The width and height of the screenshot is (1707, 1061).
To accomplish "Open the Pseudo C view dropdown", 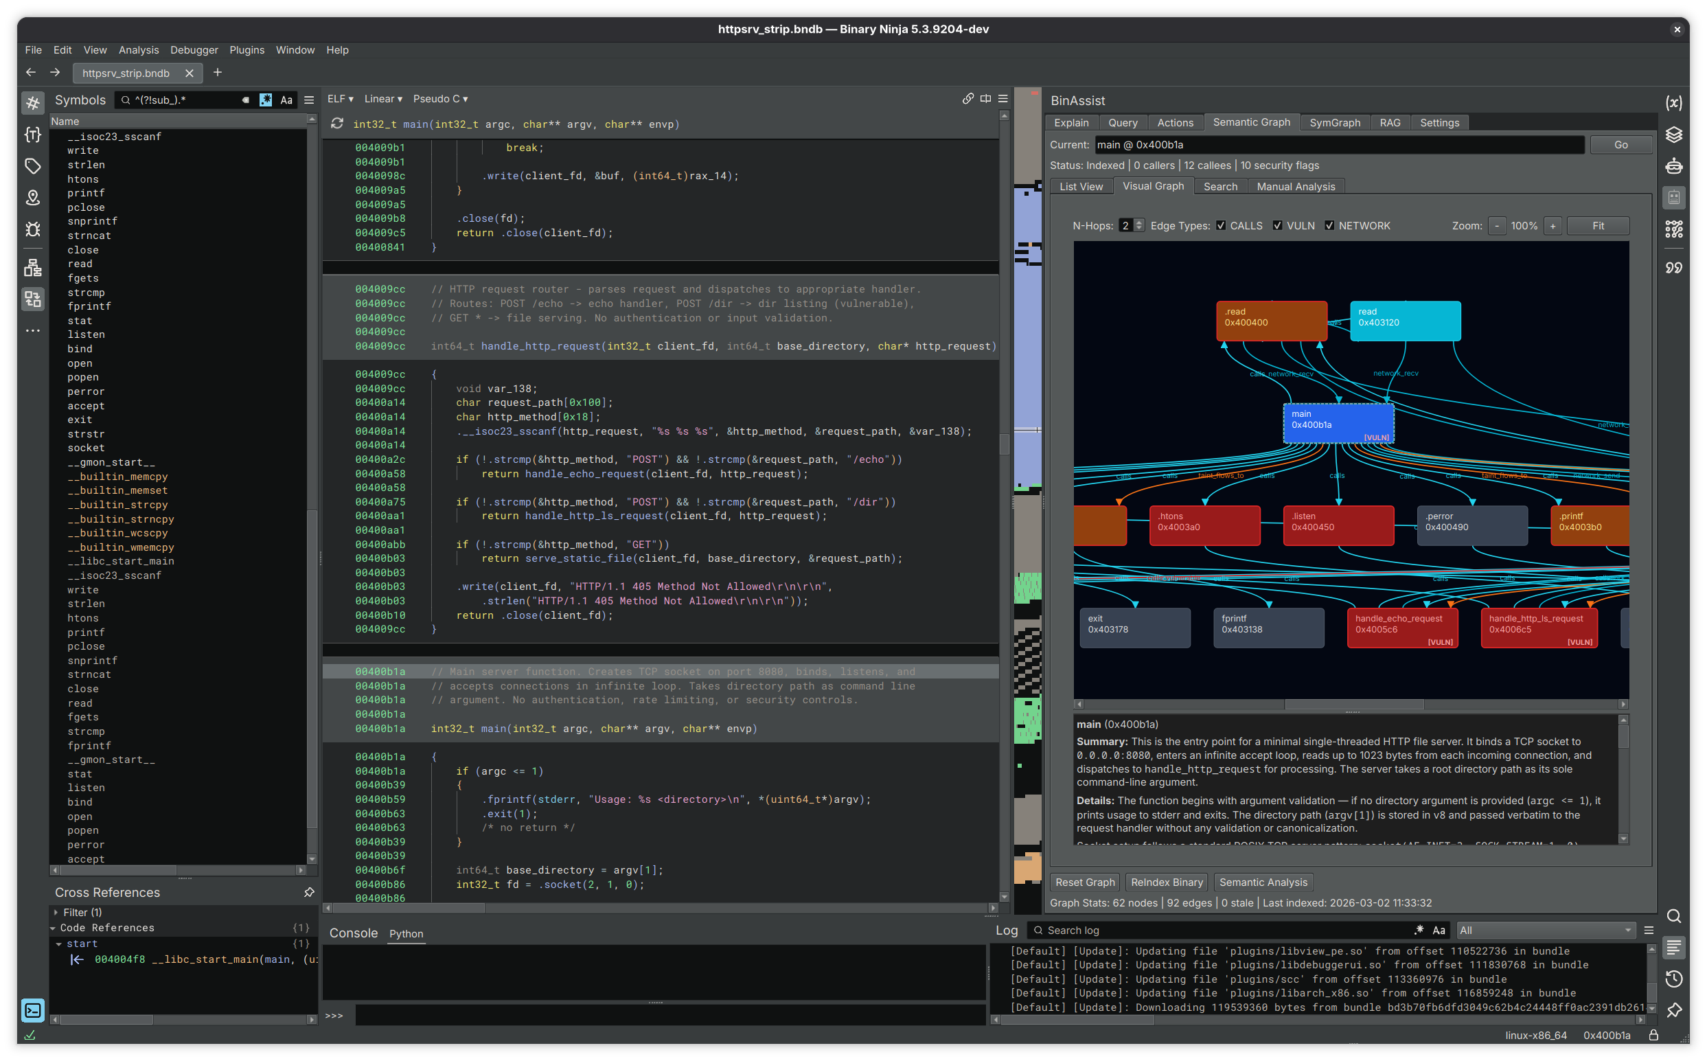I will click(440, 99).
